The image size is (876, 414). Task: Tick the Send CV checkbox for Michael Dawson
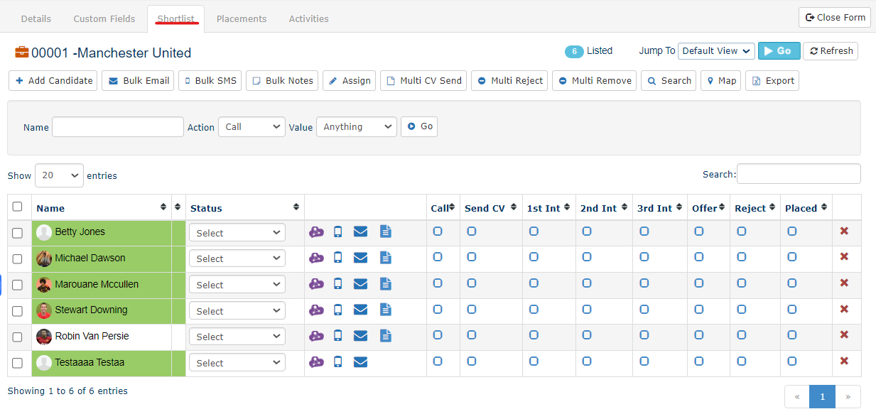click(x=472, y=257)
